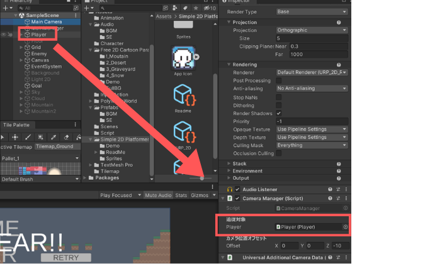447x264 pixels.
Task: Click the Project panel icon size slider
Action: (x=201, y=179)
